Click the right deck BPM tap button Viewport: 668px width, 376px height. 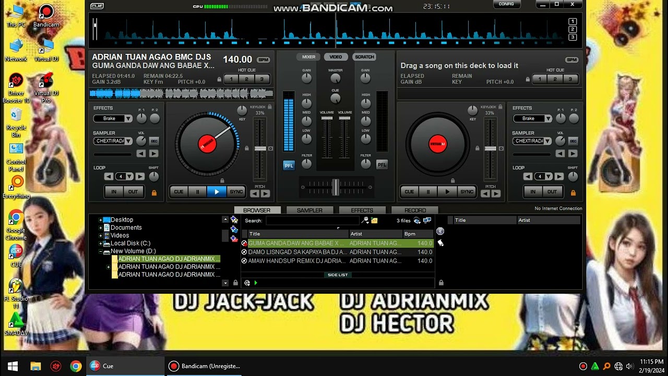[572, 60]
